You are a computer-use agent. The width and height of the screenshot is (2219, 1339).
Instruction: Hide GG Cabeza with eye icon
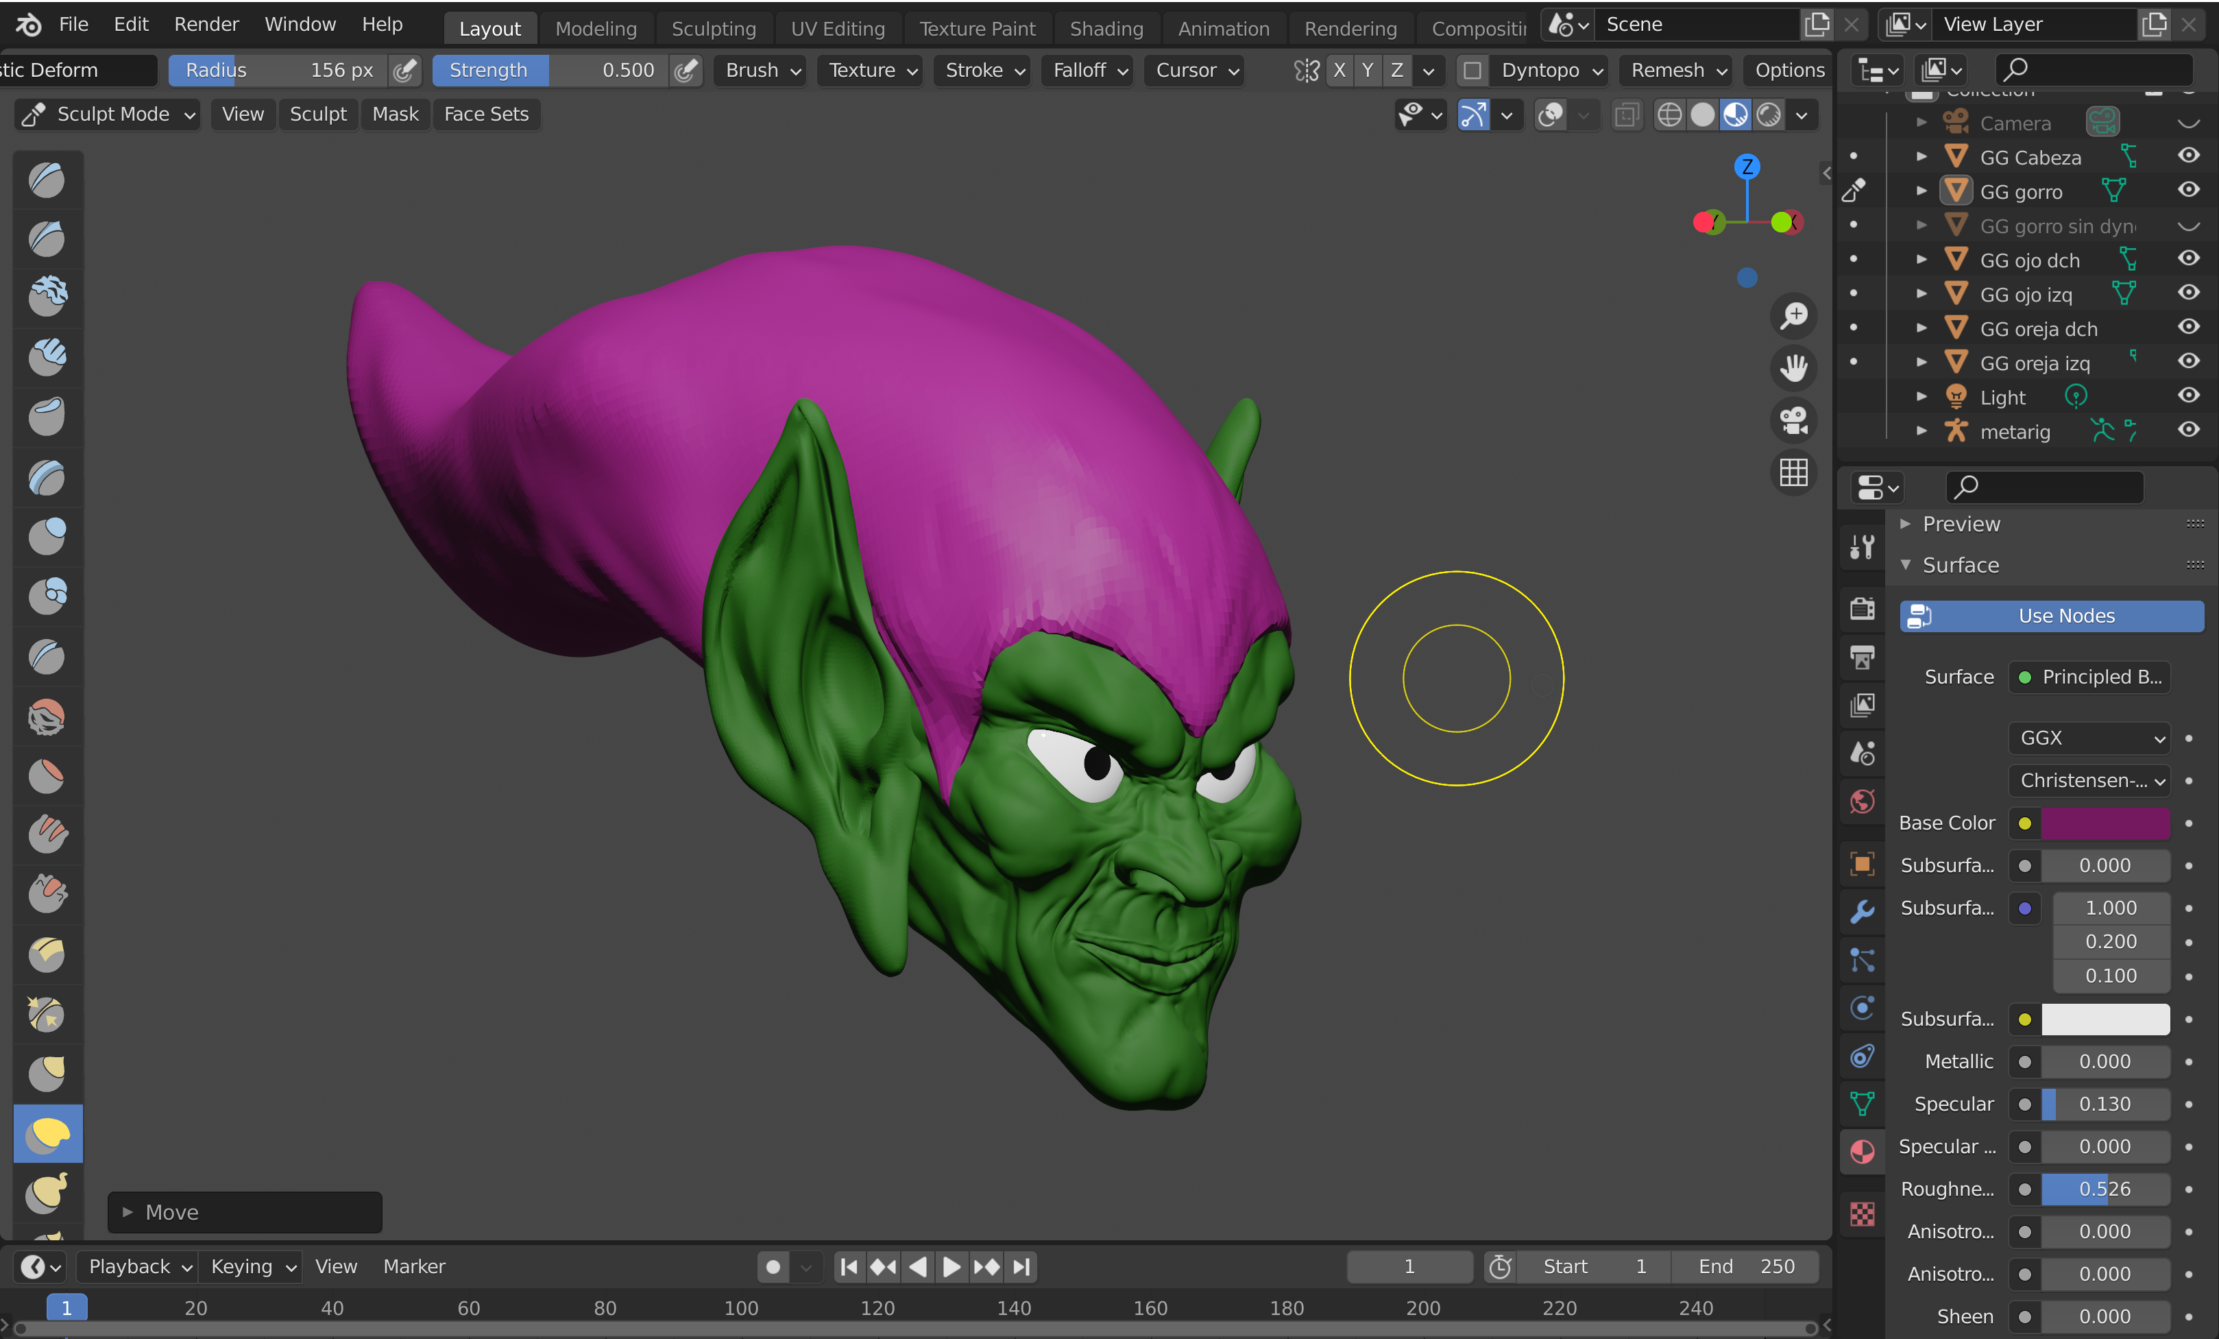[2187, 156]
